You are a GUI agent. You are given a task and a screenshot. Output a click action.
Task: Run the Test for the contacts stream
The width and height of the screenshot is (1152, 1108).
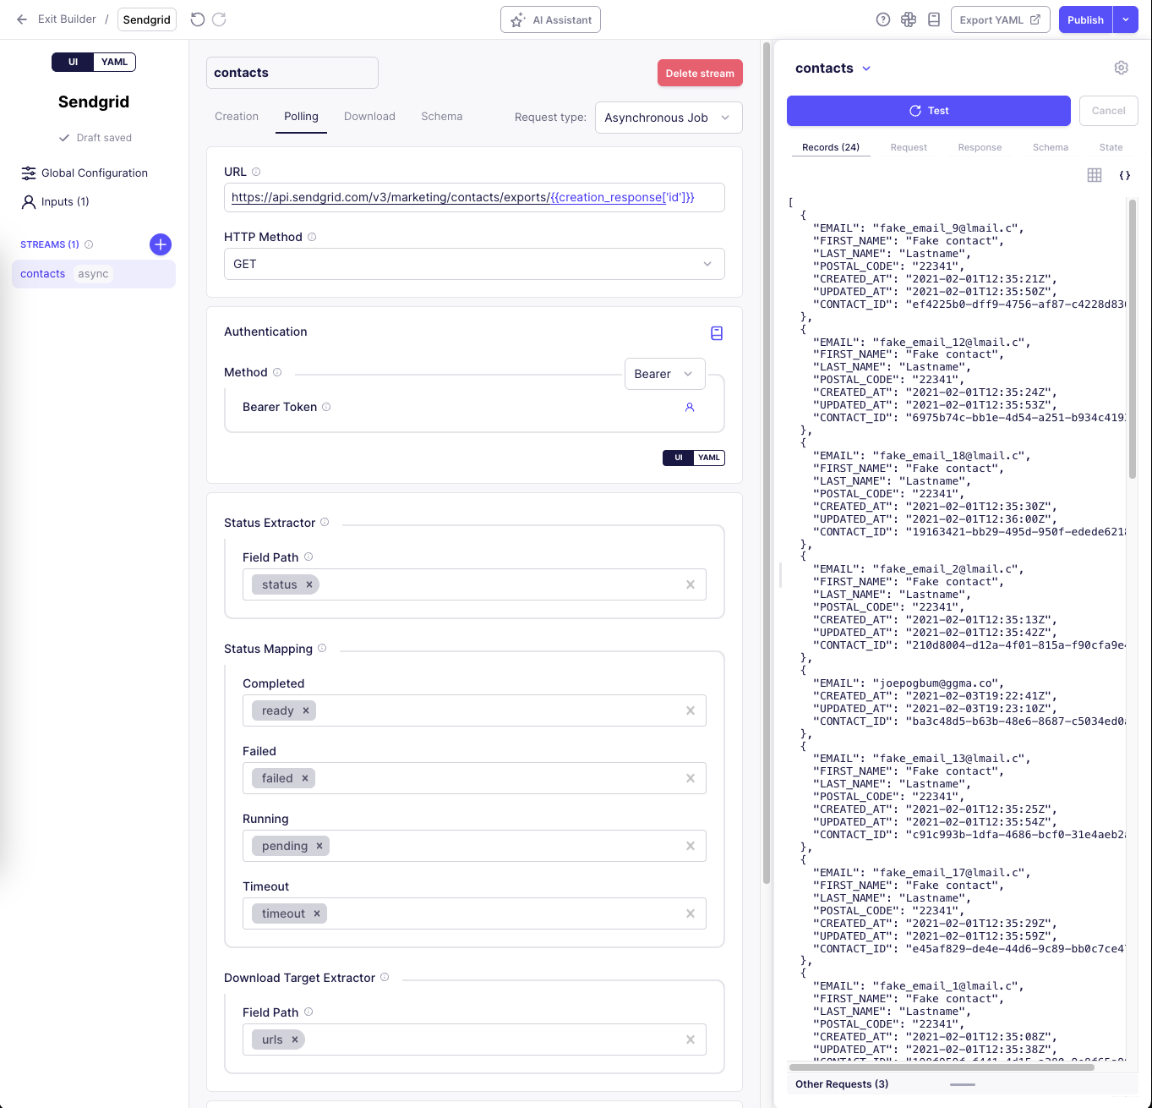click(x=927, y=110)
